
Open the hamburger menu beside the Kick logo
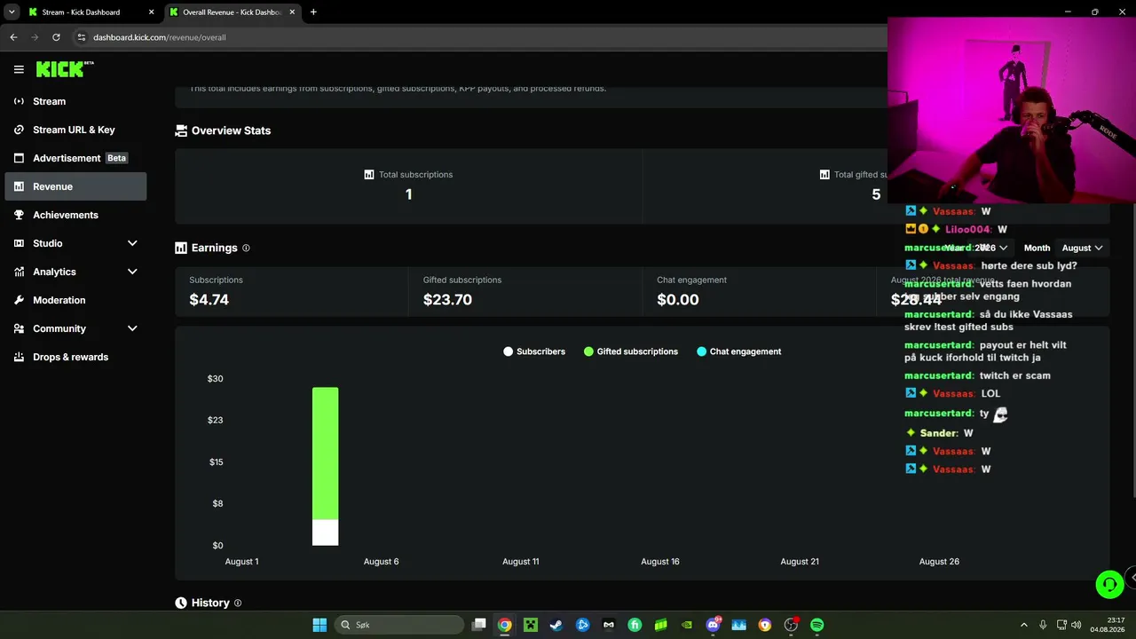[19, 69]
